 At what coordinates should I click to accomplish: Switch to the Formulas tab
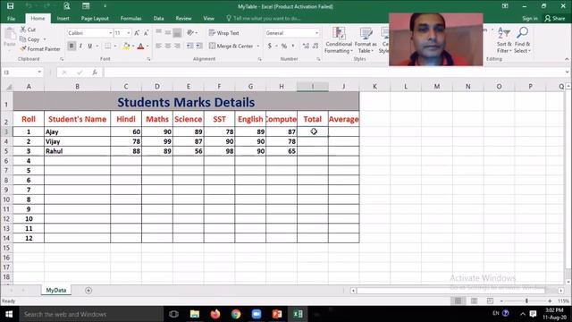tap(131, 18)
